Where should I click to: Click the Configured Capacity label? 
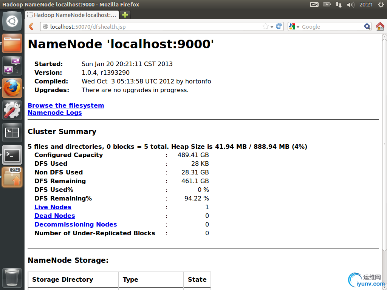coord(69,155)
